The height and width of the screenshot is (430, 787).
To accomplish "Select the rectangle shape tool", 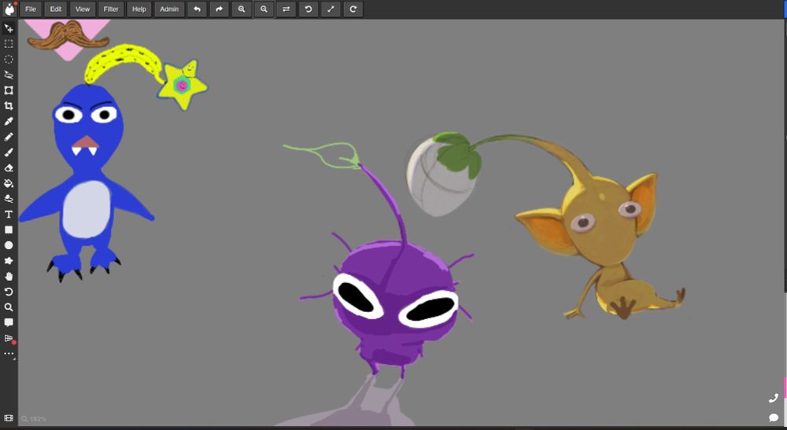I will tap(9, 230).
